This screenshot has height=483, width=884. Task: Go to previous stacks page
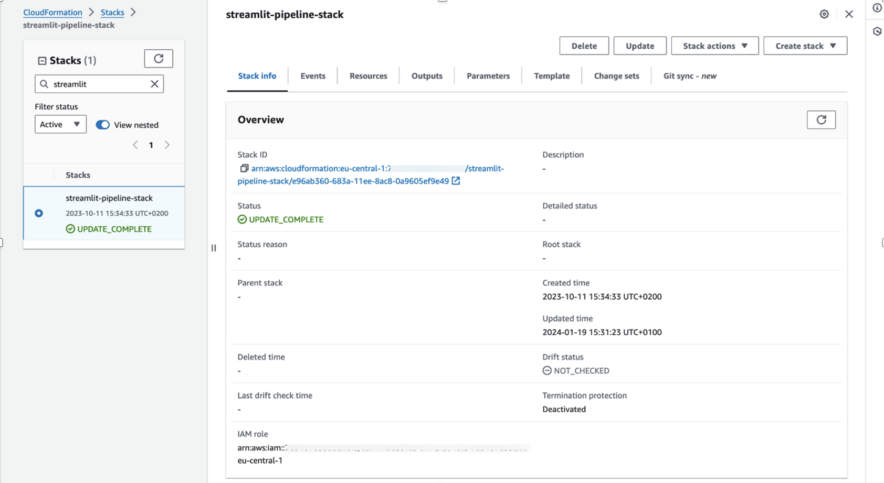pyautogui.click(x=135, y=145)
